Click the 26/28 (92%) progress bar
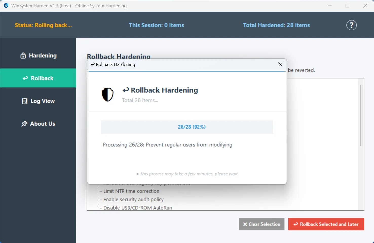374x243 pixels. click(x=187, y=127)
